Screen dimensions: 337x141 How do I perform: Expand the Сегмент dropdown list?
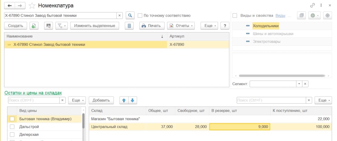299,84
